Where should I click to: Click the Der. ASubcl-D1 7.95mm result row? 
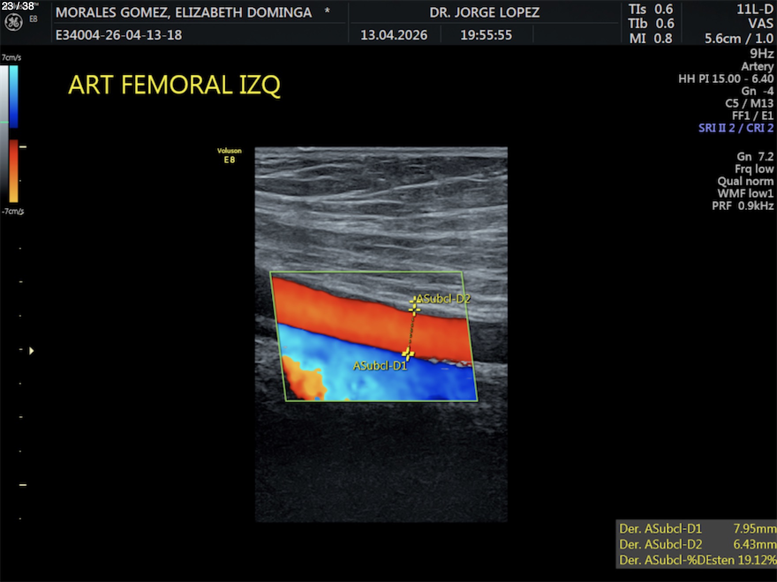(x=697, y=528)
